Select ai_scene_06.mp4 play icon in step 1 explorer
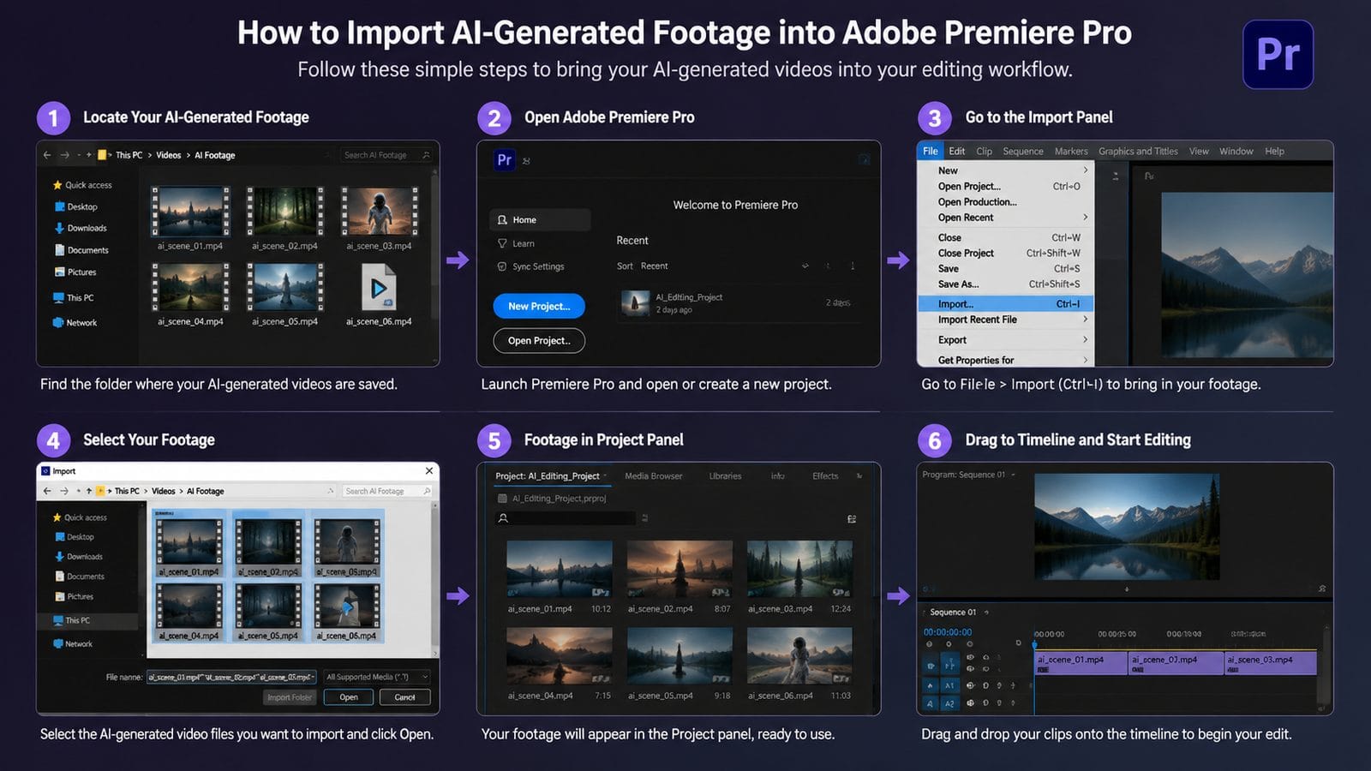1371x771 pixels. tap(379, 288)
